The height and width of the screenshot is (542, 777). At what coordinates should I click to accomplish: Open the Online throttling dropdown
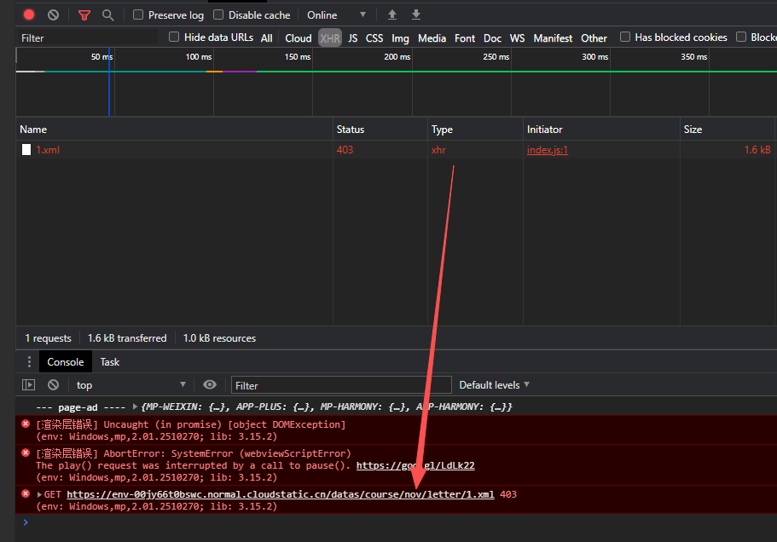point(337,15)
